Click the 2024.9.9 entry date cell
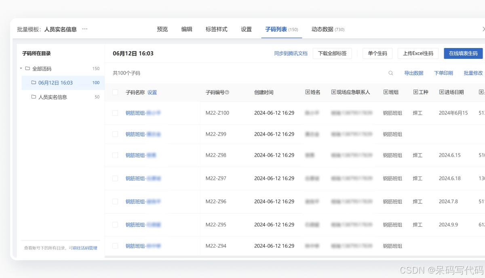The height and width of the screenshot is (278, 485). (x=448, y=225)
